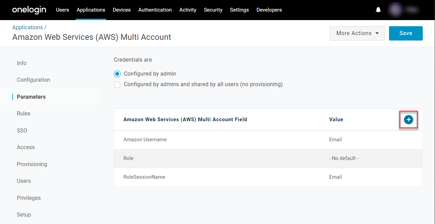Click the Email value for RoleSessionName
The height and width of the screenshot is (224, 435).
coord(335,177)
